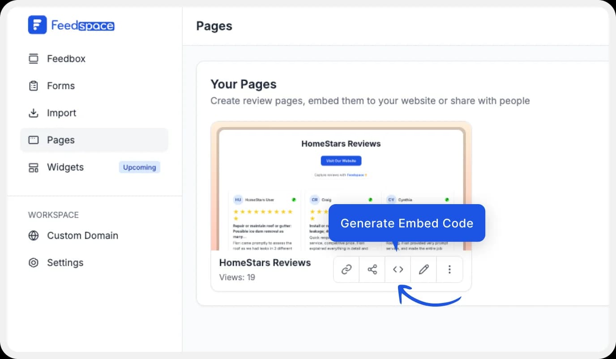The width and height of the screenshot is (616, 359).
Task: Click the HU avatar in review preview
Action: (238, 200)
